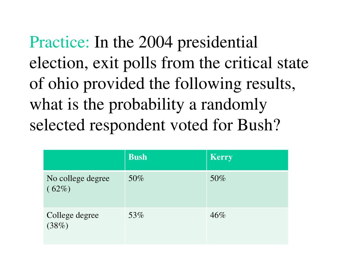
Task: Click the phrase 'exit polls' in the text
Action: tap(124, 63)
